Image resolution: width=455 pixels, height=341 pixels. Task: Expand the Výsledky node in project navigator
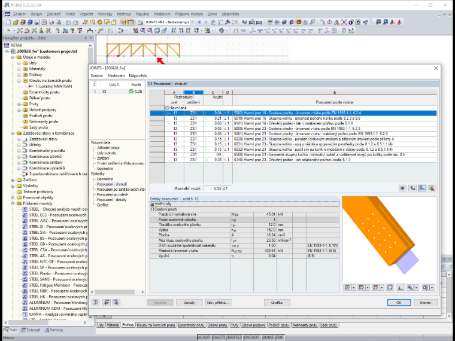(13, 185)
